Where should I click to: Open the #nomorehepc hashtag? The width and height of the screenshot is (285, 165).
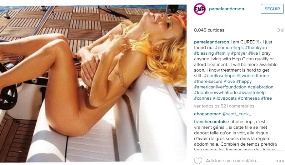click(229, 47)
